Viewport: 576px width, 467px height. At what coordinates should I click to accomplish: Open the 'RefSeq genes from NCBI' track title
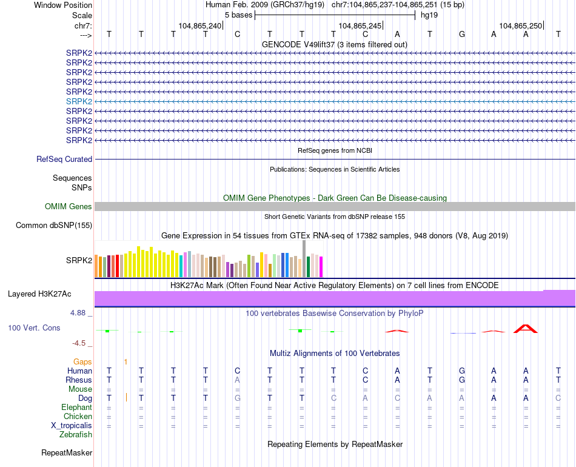click(335, 150)
